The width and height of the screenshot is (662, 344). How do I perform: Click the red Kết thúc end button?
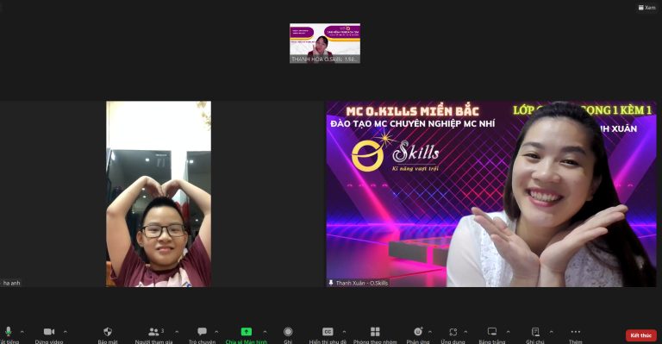point(641,335)
